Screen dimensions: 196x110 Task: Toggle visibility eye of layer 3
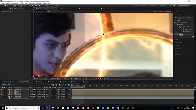2,93
